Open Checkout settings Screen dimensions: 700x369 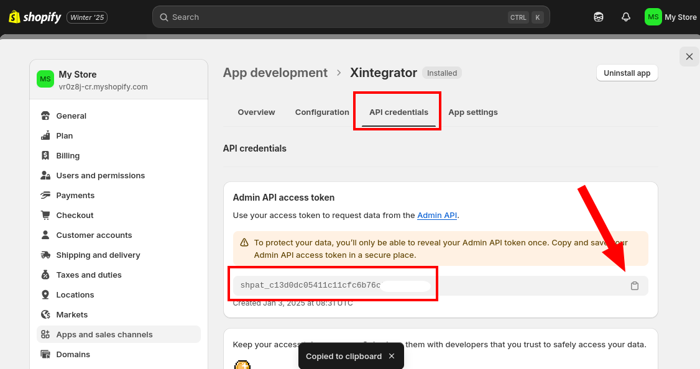(75, 215)
